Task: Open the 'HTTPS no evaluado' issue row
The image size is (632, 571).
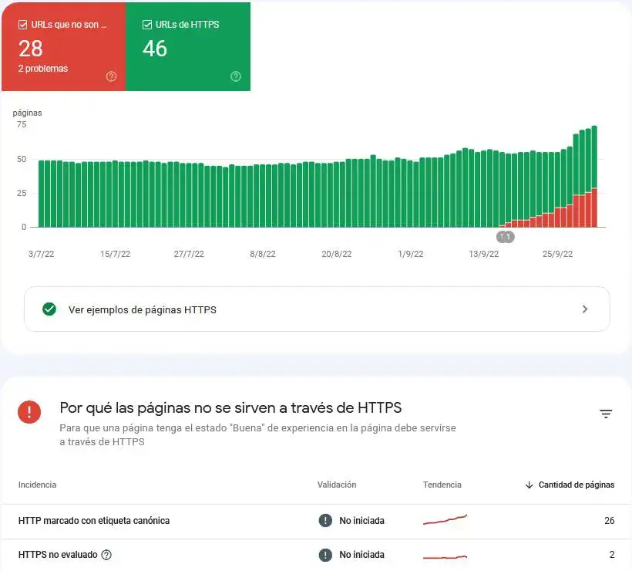Action: tap(316, 555)
